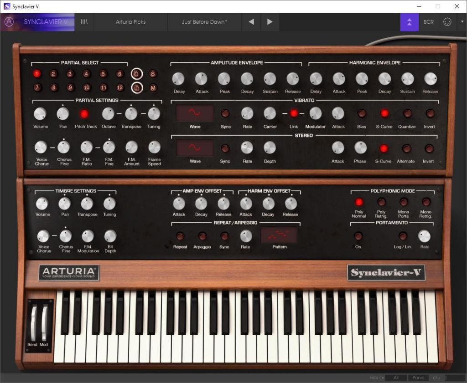
Task: Click the Panic button in status bar
Action: click(x=418, y=378)
